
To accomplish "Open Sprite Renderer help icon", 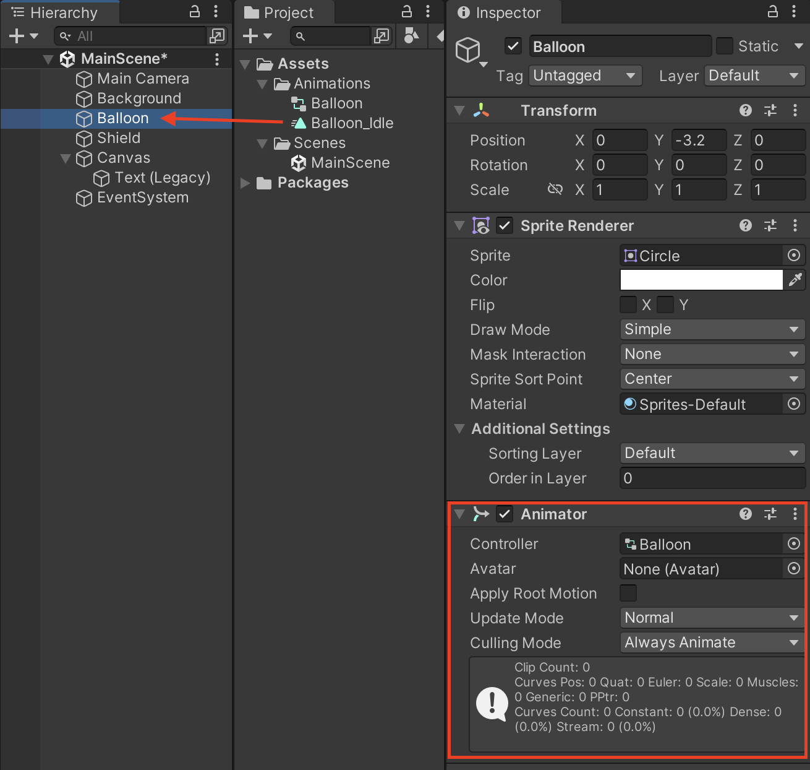I will 746,226.
